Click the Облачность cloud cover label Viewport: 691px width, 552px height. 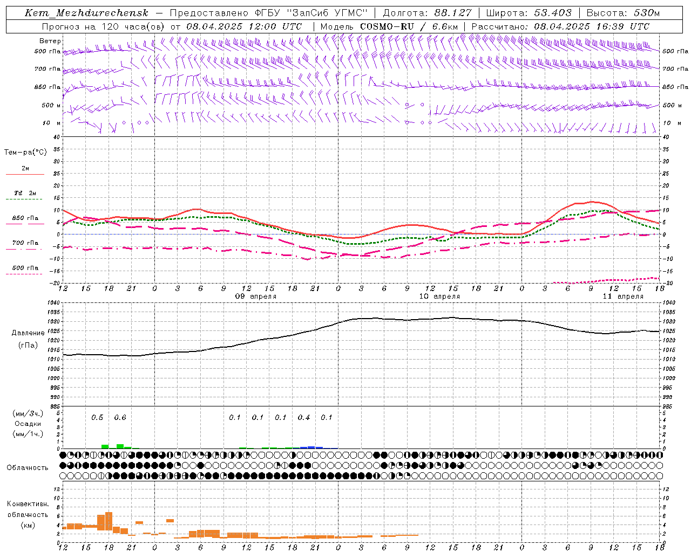point(28,467)
